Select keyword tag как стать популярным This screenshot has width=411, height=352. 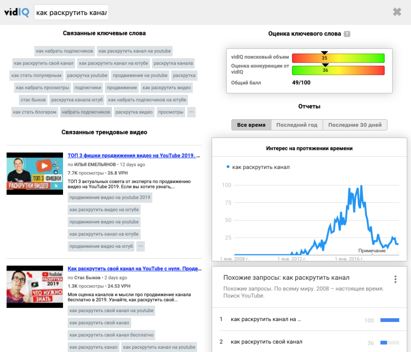pos(36,75)
